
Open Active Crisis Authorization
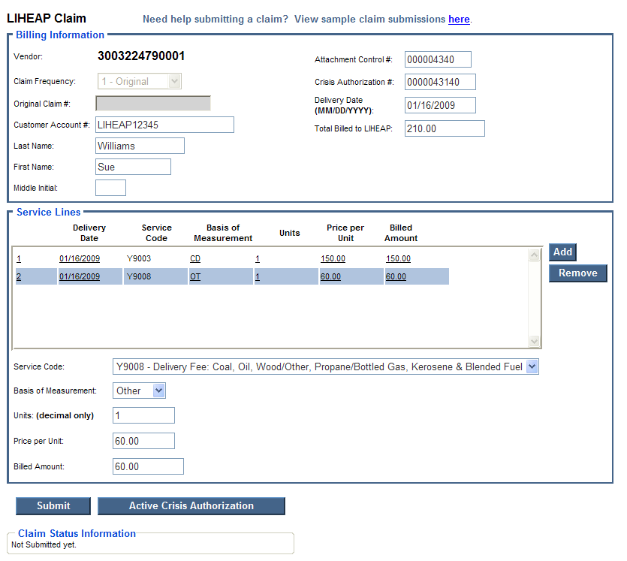[191, 505]
